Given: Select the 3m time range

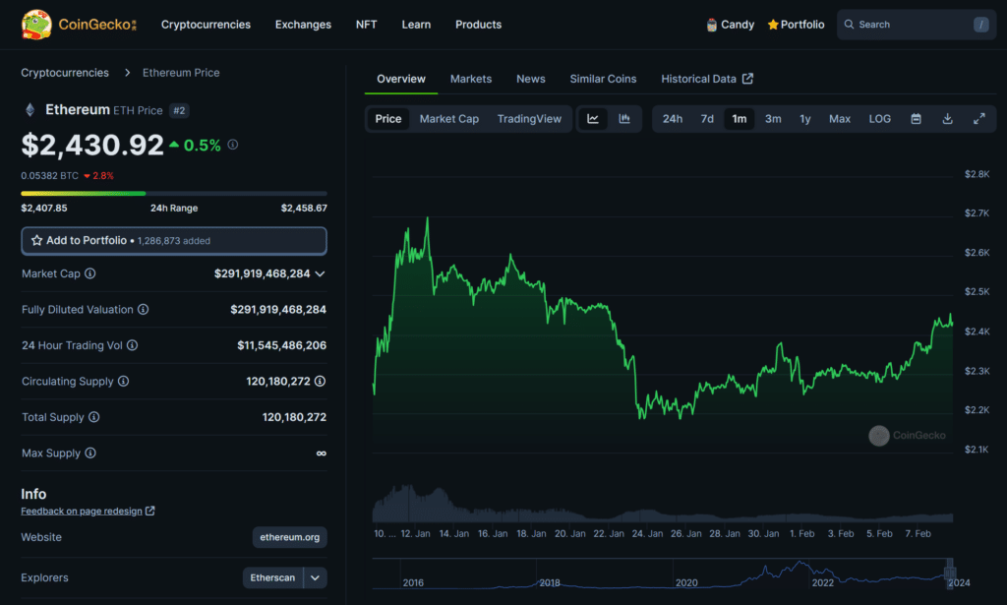Looking at the screenshot, I should (773, 119).
